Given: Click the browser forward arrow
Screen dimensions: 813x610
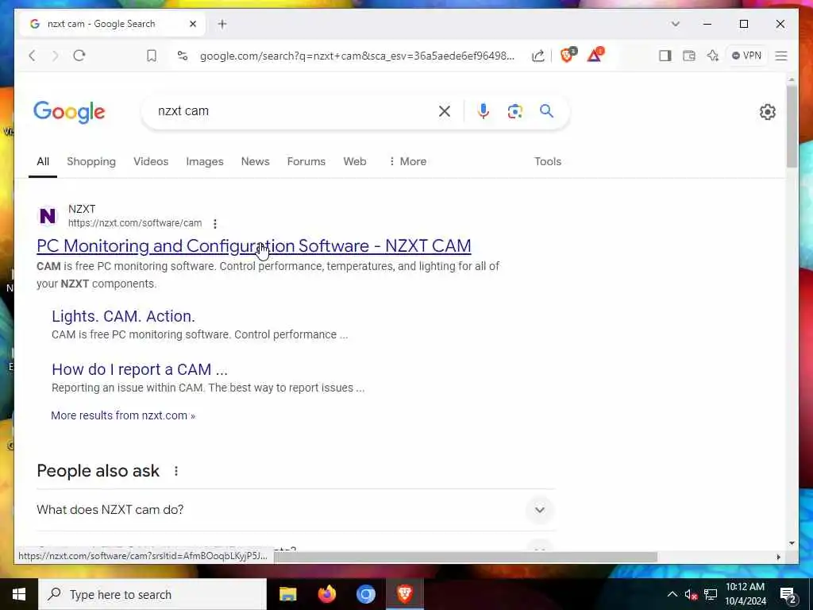Looking at the screenshot, I should 56,56.
